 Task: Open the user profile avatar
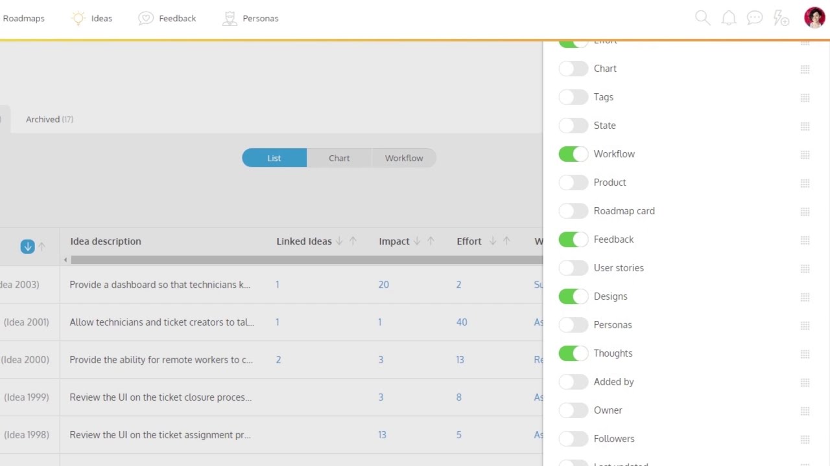coord(814,17)
